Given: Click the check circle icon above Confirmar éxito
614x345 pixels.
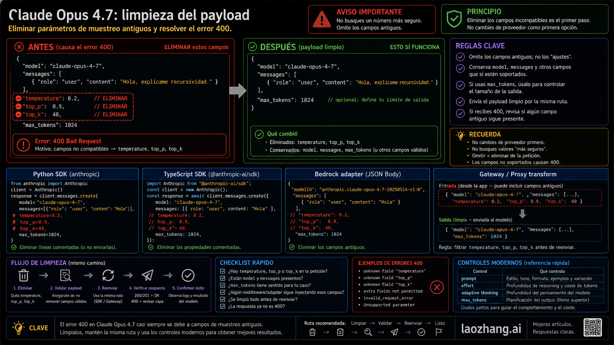Looking at the screenshot, I should (188, 275).
